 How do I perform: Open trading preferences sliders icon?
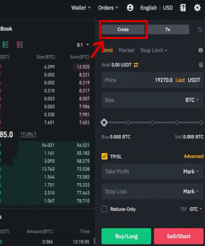click(200, 30)
